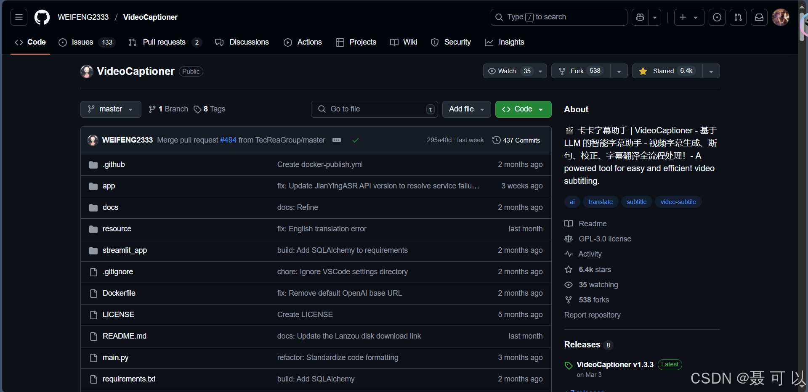Expand the Fork options arrow

pos(619,71)
